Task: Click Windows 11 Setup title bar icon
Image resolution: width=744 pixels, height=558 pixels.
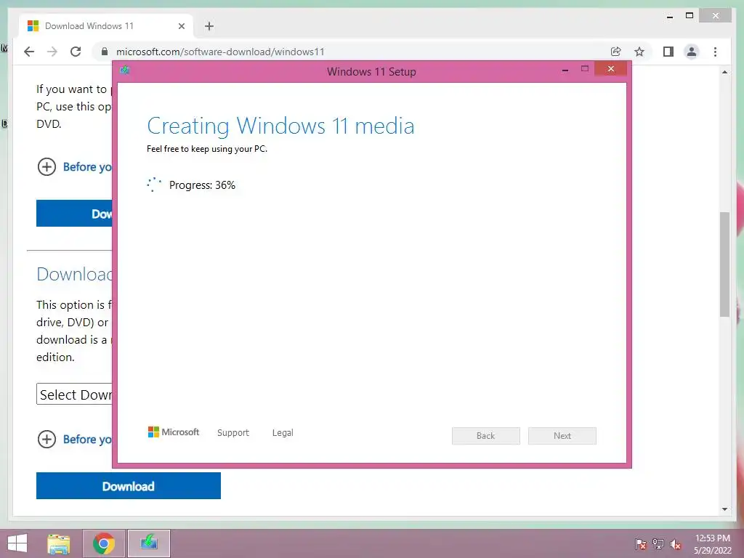Action: click(x=125, y=70)
